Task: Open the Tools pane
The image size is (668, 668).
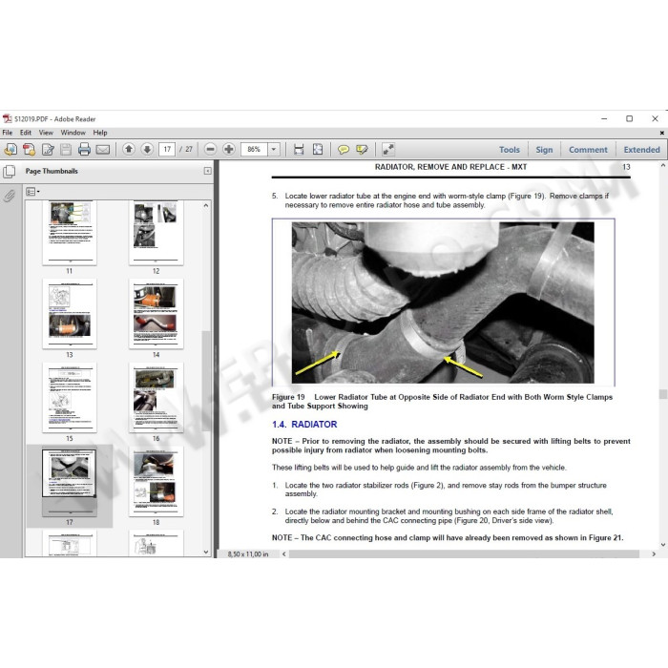Action: 510,150
